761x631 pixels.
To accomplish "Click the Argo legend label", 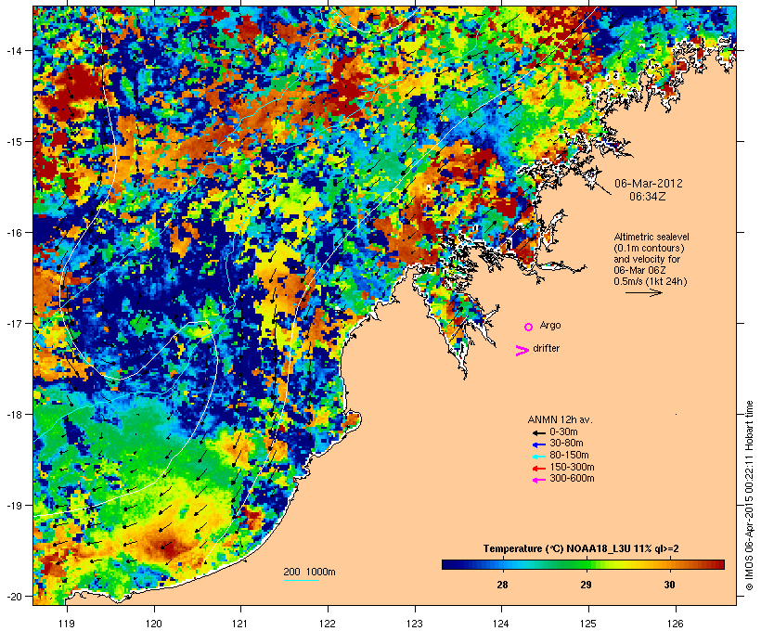I will coord(550,325).
